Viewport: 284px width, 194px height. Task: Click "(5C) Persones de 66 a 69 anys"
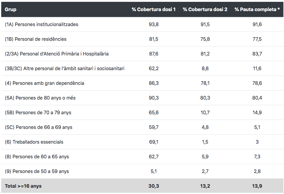click(39, 127)
